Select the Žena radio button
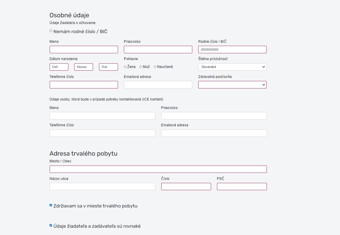Viewport: 340px width, 235px height. click(125, 67)
